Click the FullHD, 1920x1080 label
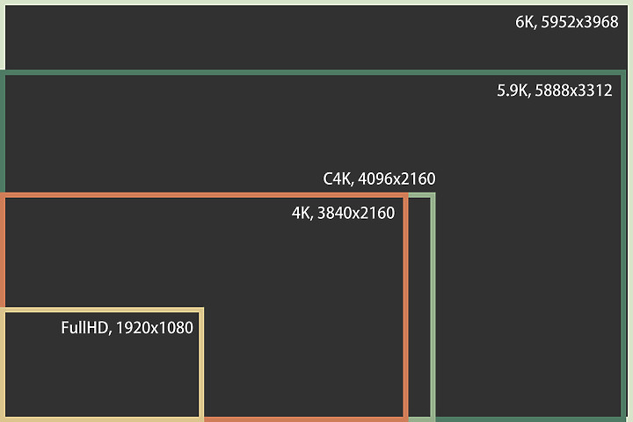 tap(127, 328)
